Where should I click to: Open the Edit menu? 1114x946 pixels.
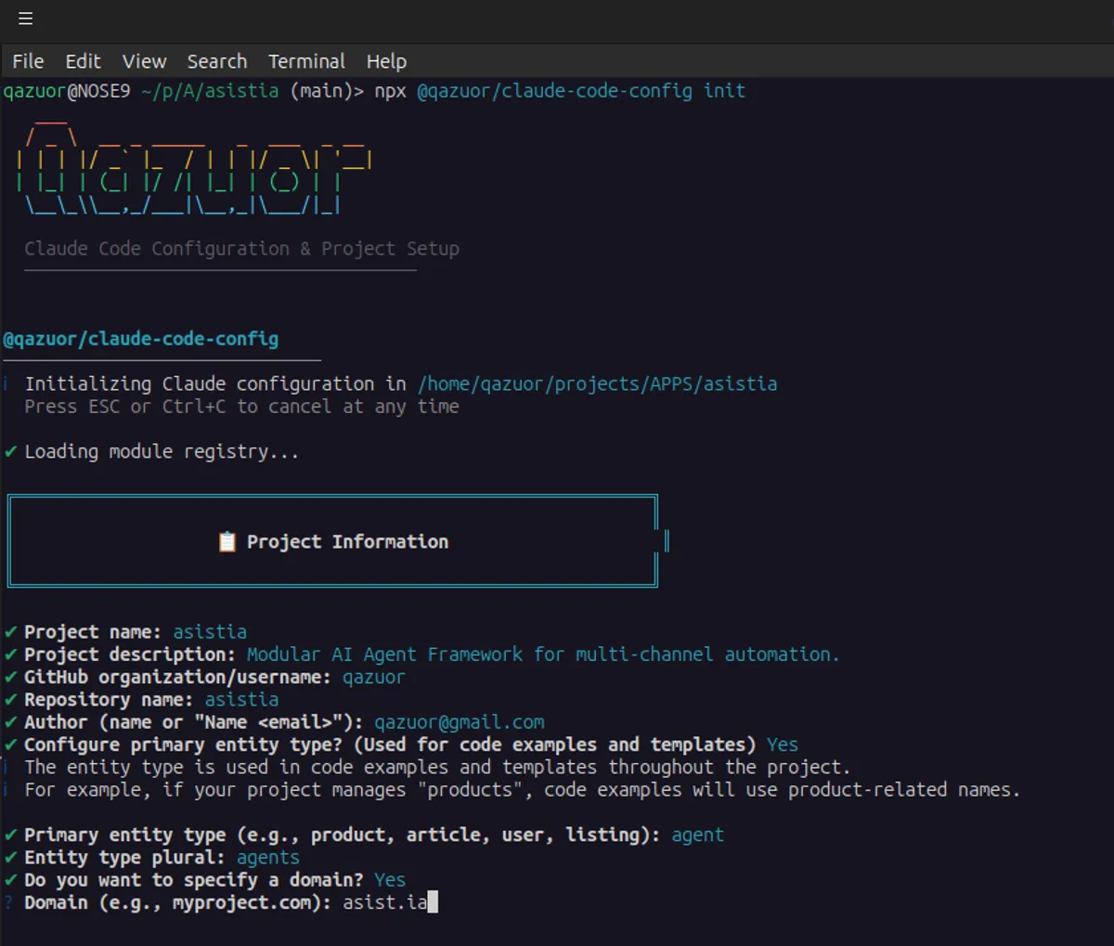point(83,61)
